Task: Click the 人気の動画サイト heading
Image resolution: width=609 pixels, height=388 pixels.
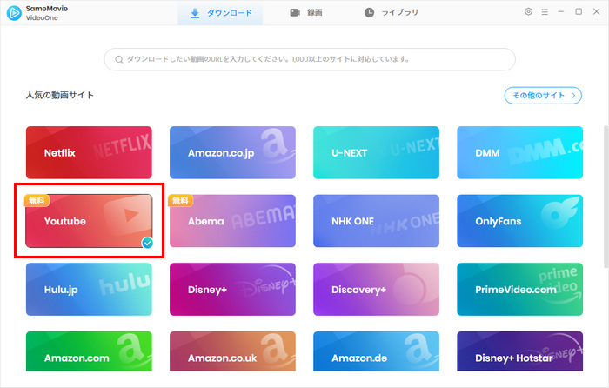Action: click(60, 95)
